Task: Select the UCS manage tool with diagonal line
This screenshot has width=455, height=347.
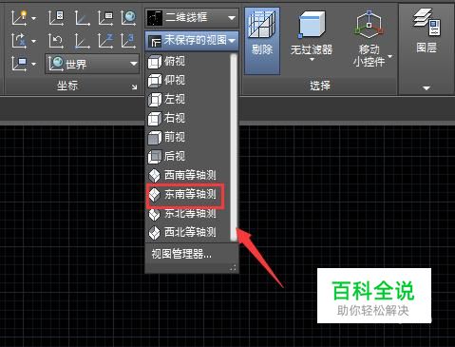Action: [82, 18]
